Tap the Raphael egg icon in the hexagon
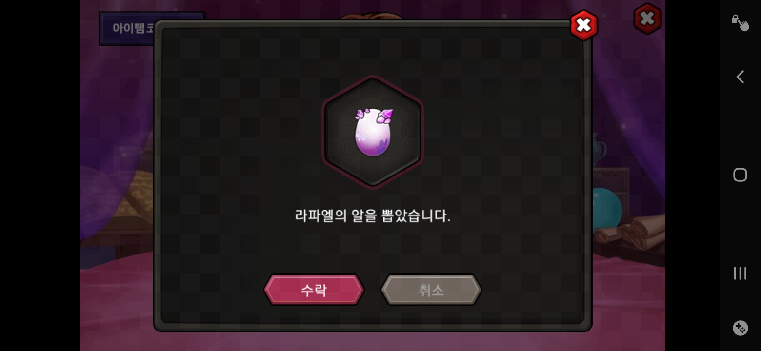 373,132
